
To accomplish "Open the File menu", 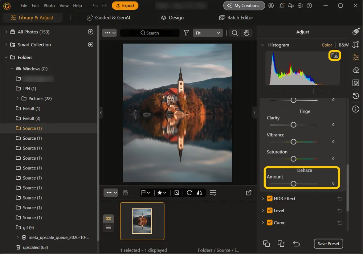I will tap(24, 5).
